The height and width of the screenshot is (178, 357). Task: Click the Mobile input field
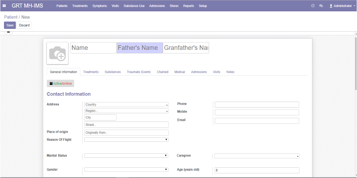click(257, 112)
